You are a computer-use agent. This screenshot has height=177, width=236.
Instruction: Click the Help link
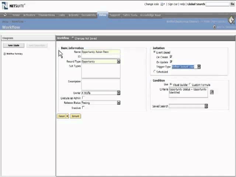[x=182, y=4]
